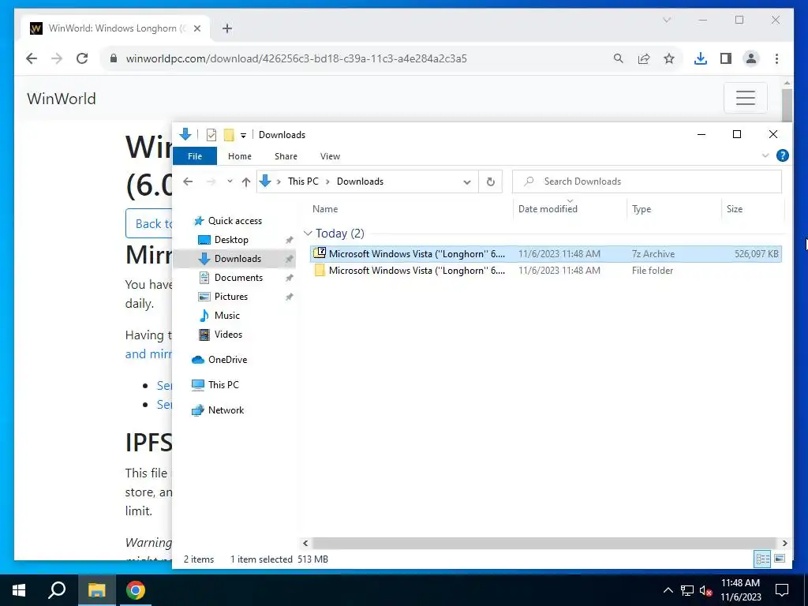808x606 pixels.
Task: Open Chrome downloads icon in toolbar
Action: [x=700, y=58]
